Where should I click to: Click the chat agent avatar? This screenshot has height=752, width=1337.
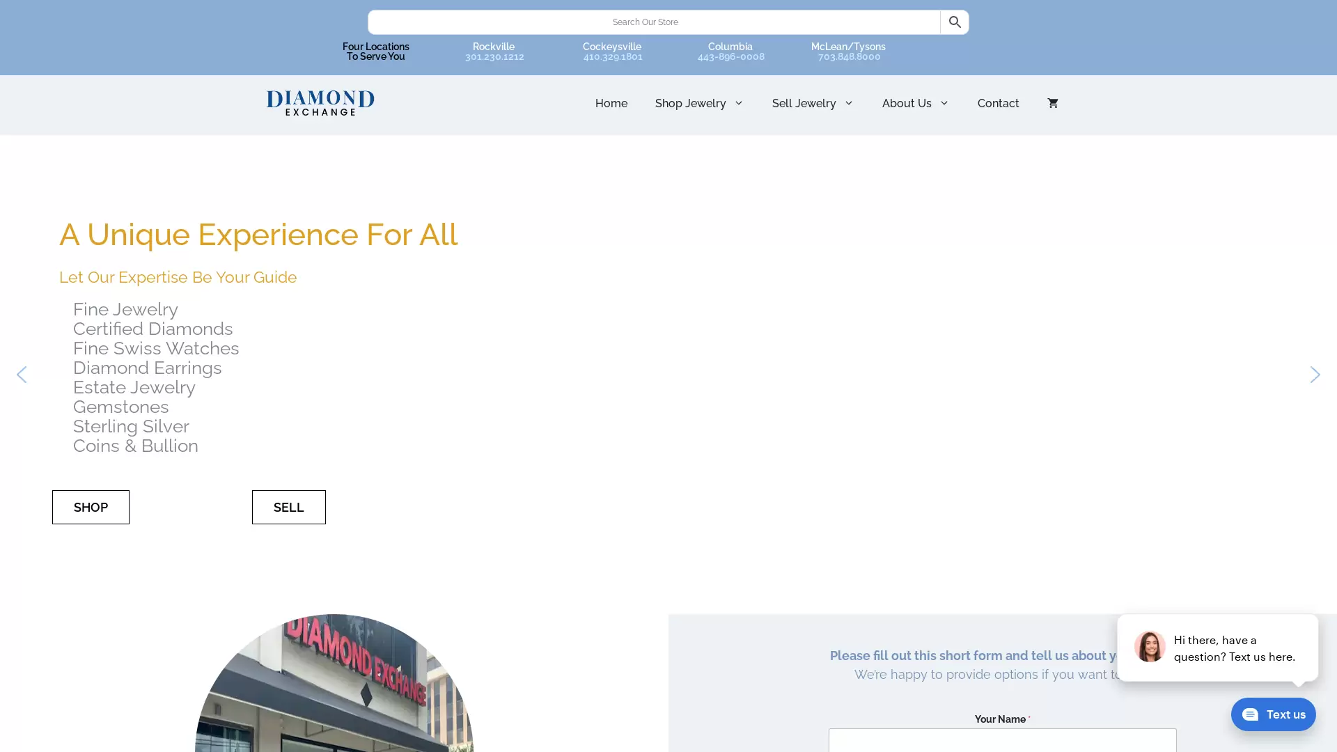point(1149,647)
